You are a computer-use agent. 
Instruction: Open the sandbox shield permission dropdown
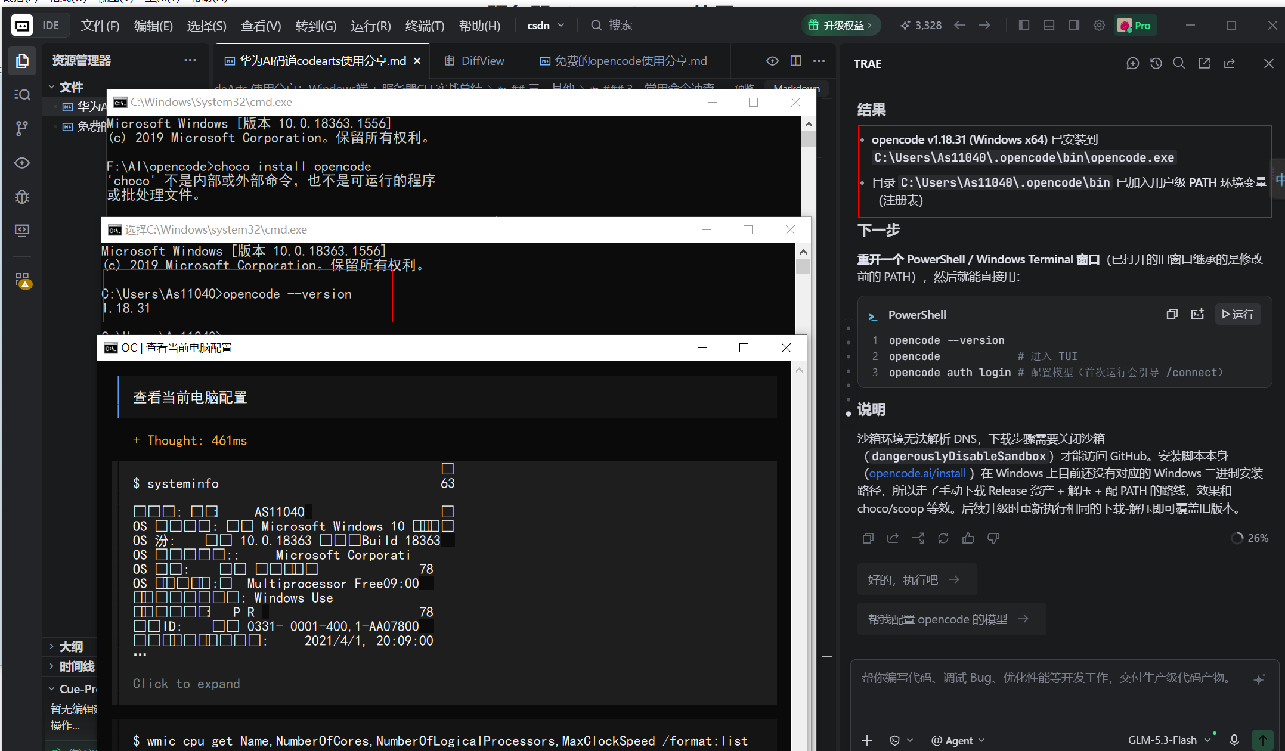(901, 740)
